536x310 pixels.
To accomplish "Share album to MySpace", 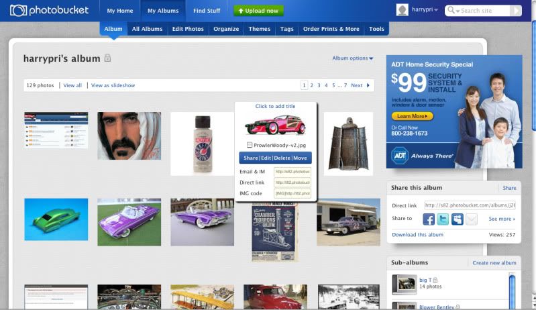I will pos(457,219).
